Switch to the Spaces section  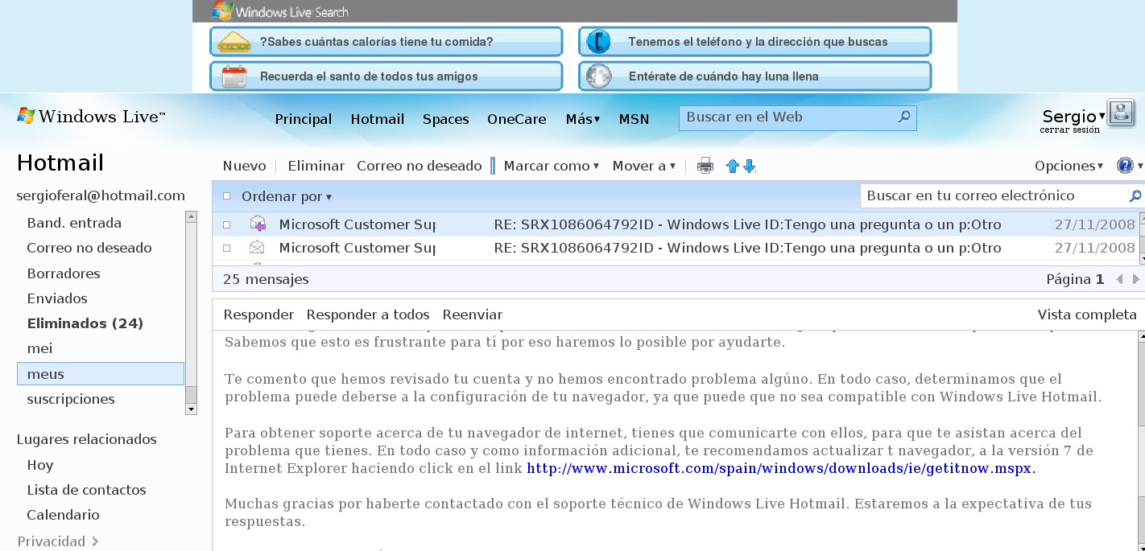[x=445, y=119]
